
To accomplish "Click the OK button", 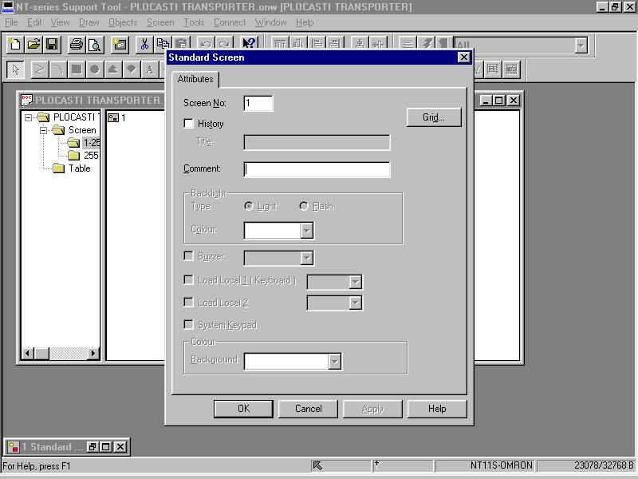I will (x=243, y=409).
